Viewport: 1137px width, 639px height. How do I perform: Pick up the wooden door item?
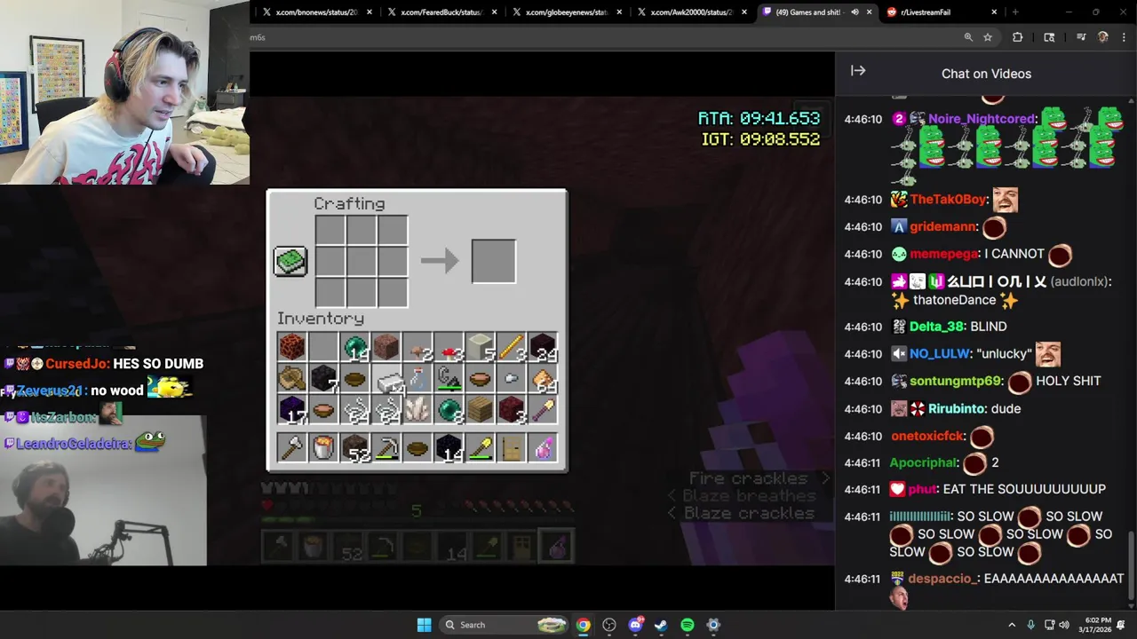tap(512, 448)
